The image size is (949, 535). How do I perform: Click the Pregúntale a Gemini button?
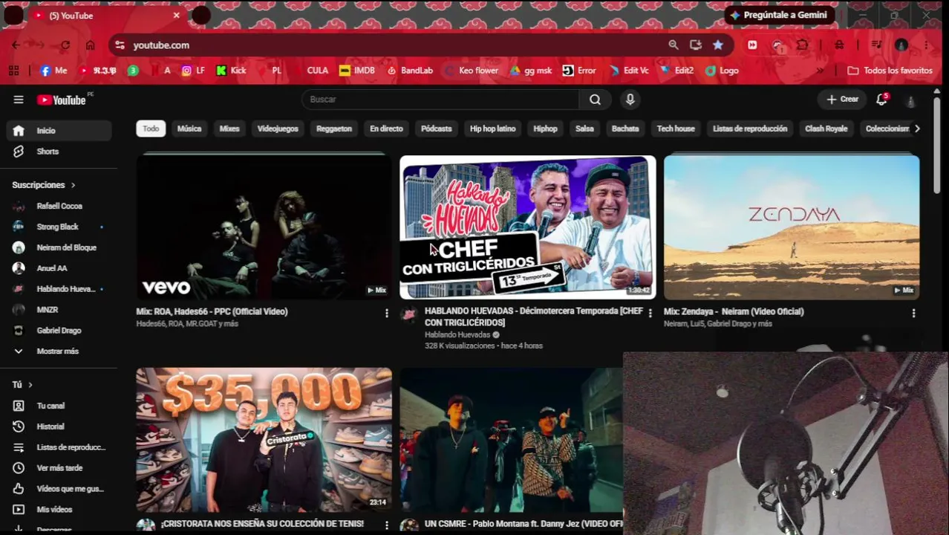pos(780,15)
